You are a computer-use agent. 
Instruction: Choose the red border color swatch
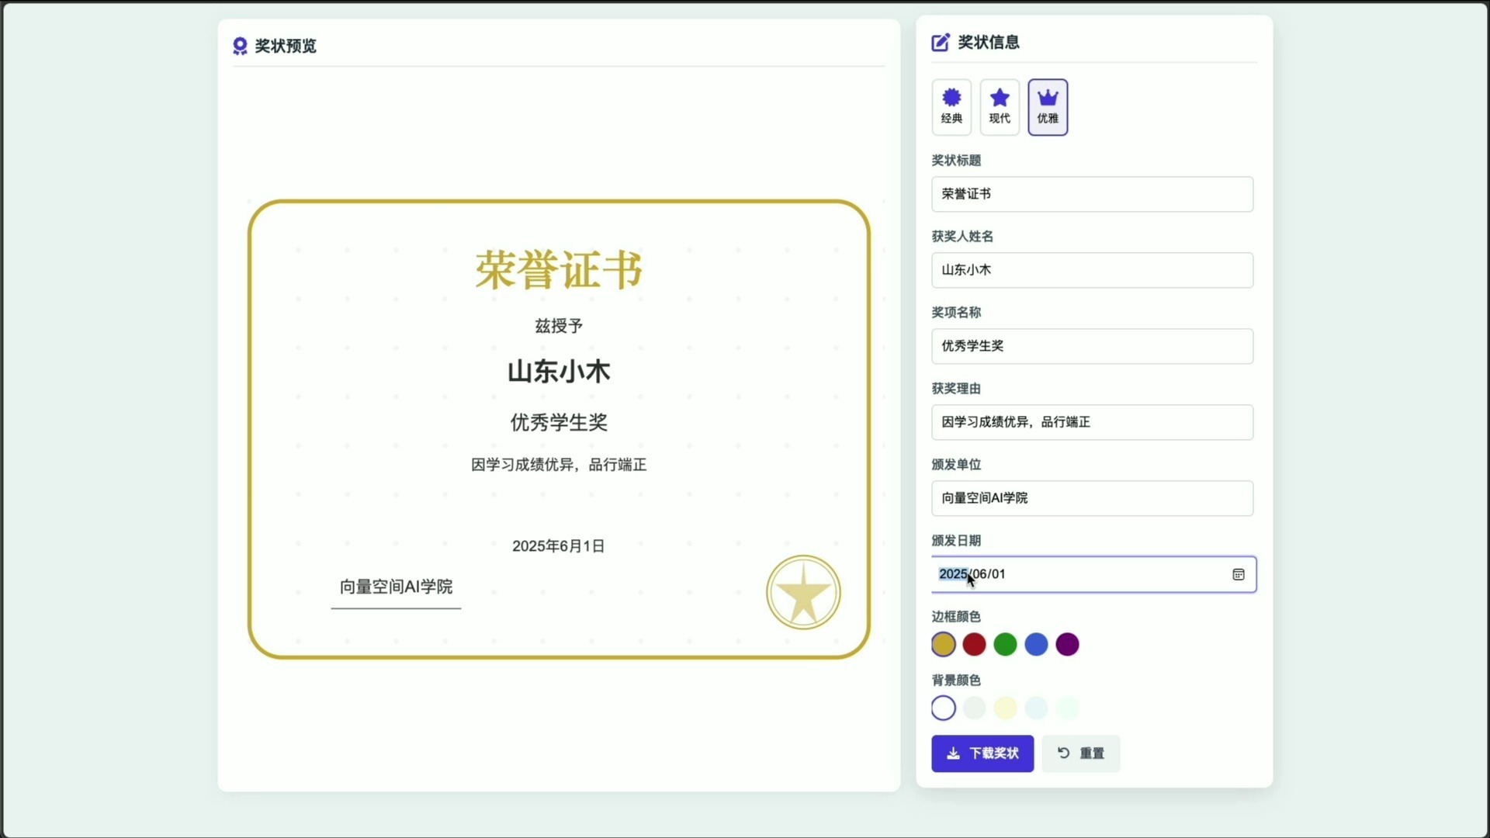[x=975, y=644]
